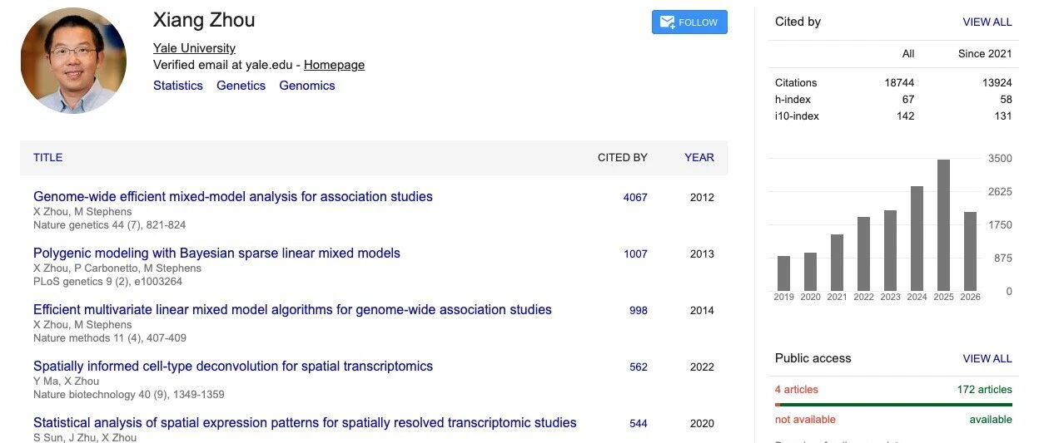Open Polygenic modeling with Bayesian sparse paper
The height and width of the screenshot is (443, 1044).
click(216, 253)
